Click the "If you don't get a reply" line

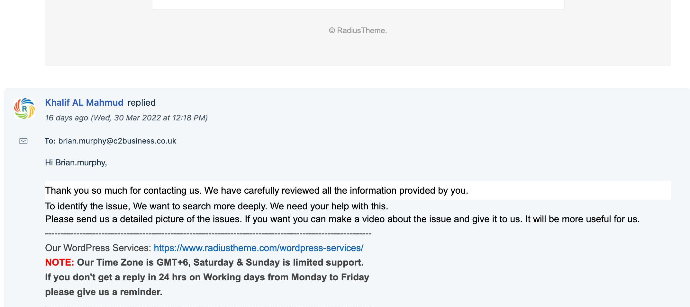[207, 277]
